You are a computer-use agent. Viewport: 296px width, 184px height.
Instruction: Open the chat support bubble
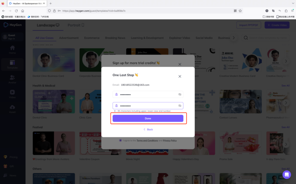(x=287, y=175)
